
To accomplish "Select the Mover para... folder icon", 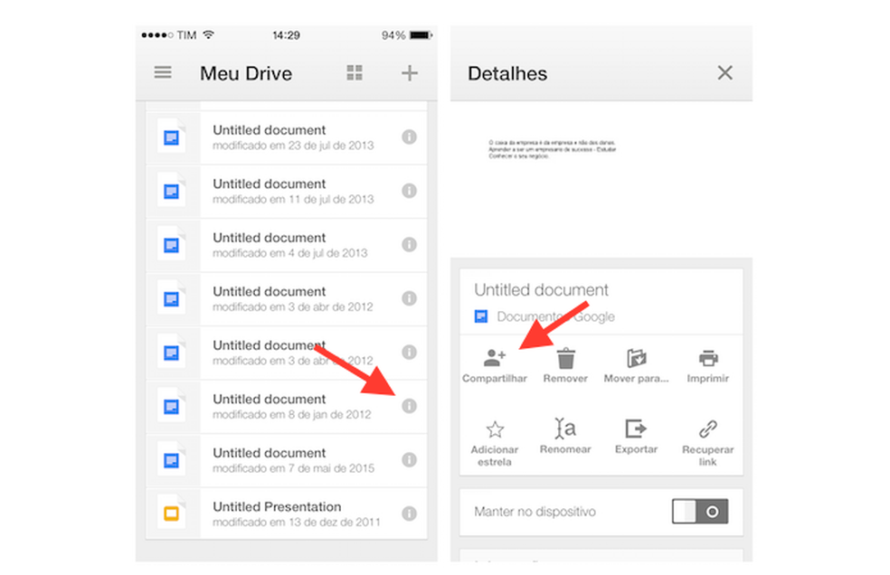I will tap(635, 358).
